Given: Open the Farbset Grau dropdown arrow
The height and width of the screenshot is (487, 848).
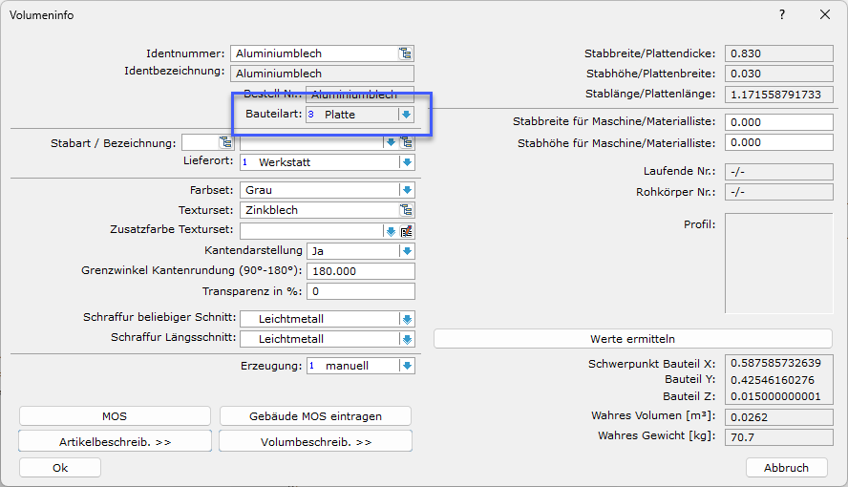Looking at the screenshot, I should tap(407, 190).
